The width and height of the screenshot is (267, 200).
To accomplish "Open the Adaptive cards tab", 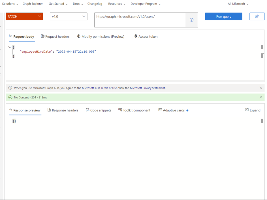I will click(173, 110).
